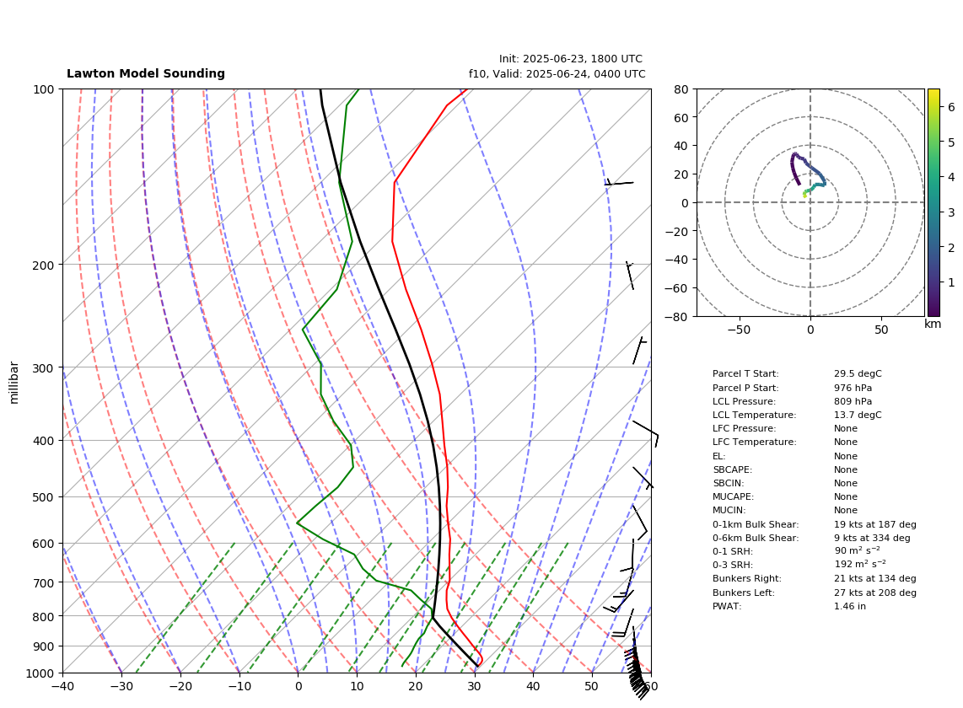Click the "LCL Temperature:" label
The width and height of the screenshot is (963, 708).
754,415
